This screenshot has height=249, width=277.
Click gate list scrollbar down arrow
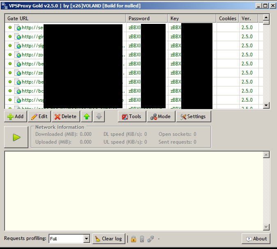click(266, 105)
